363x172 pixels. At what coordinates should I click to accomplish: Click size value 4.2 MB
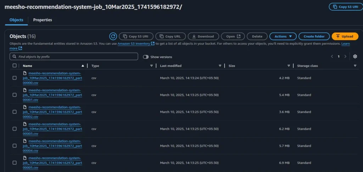pos(284,78)
